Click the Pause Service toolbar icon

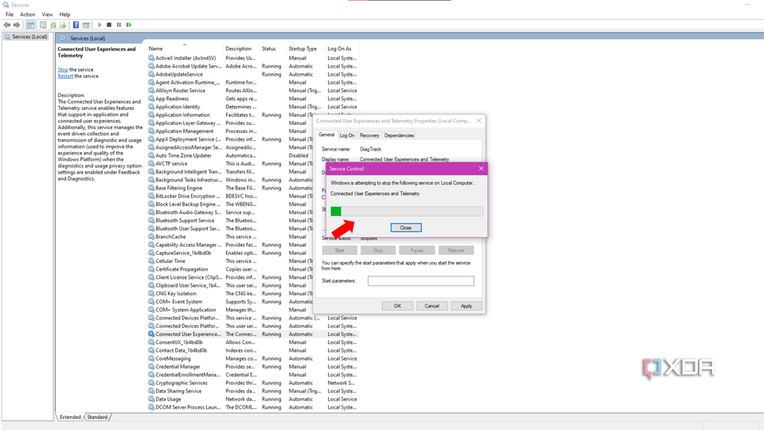click(119, 25)
